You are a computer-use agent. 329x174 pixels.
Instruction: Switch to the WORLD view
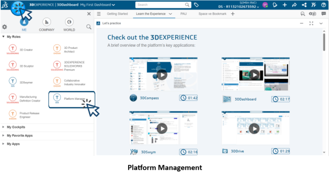[69, 24]
